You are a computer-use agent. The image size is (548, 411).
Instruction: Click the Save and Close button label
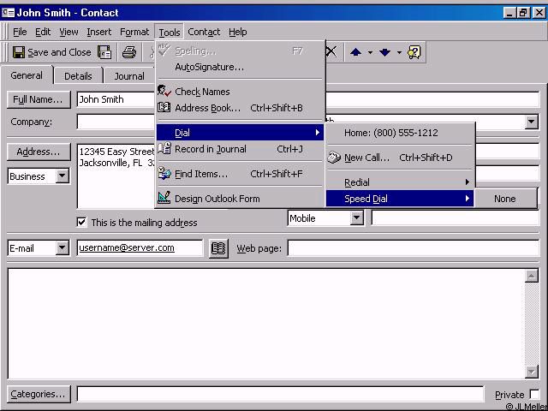(x=59, y=52)
